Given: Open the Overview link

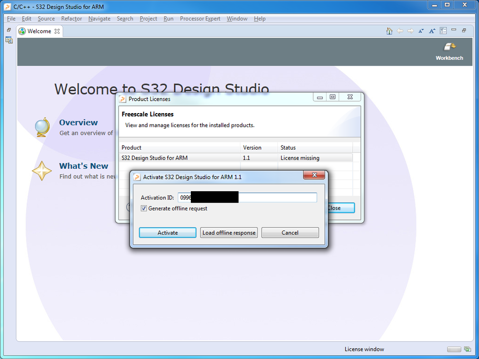Looking at the screenshot, I should click(x=78, y=122).
